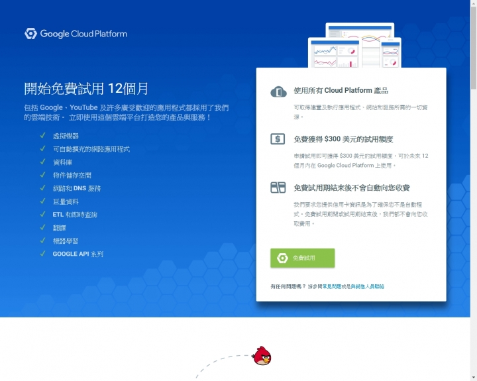The width and height of the screenshot is (477, 381).
Task: Click the check mark beside 虛擬機器
Action: point(42,135)
